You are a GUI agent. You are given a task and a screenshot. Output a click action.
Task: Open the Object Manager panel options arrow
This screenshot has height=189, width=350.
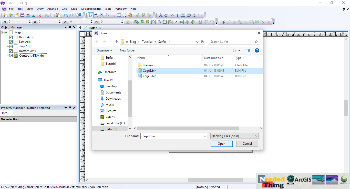click(66, 27)
